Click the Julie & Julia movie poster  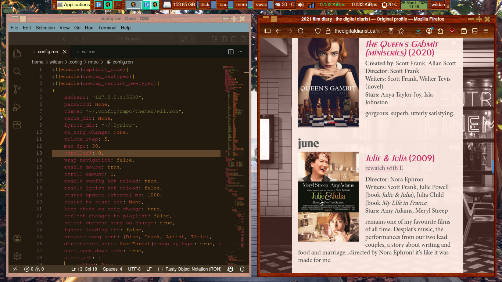click(328, 196)
